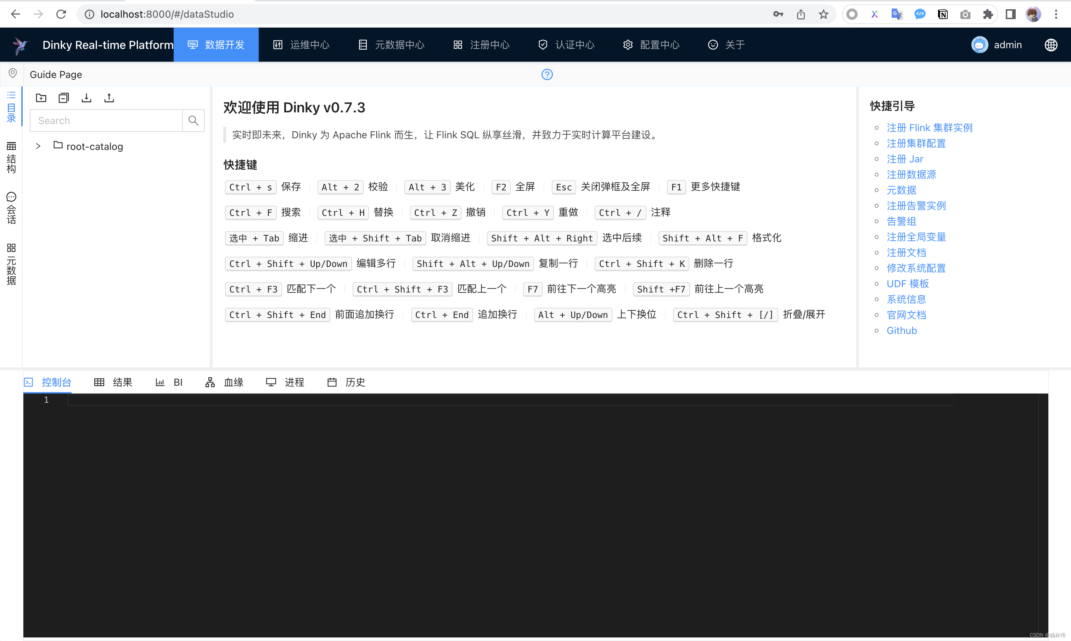Click the download/import icon in catalog toolbar

[x=86, y=98]
